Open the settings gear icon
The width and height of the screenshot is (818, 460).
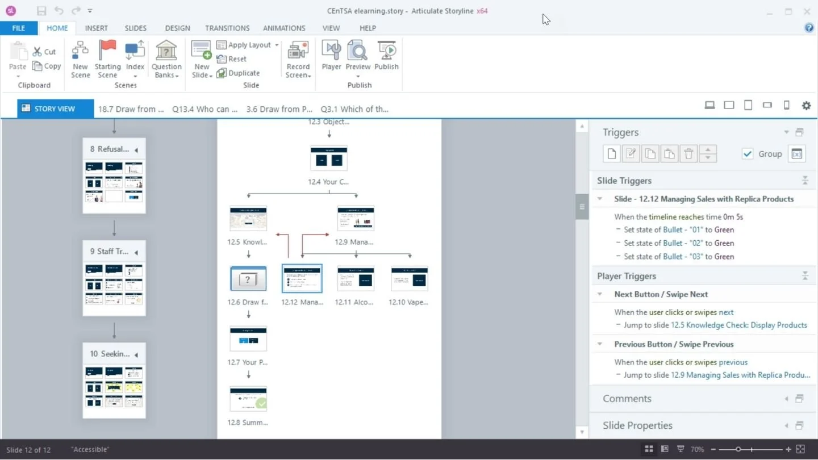(806, 105)
